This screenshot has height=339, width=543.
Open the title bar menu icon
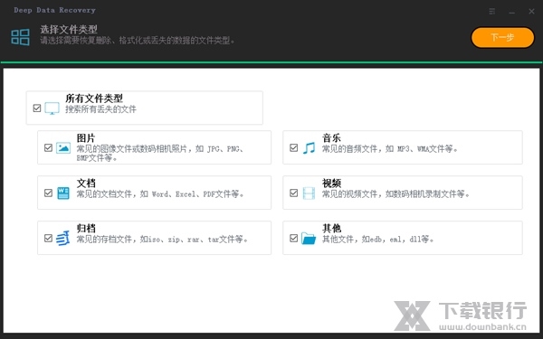[492, 12]
